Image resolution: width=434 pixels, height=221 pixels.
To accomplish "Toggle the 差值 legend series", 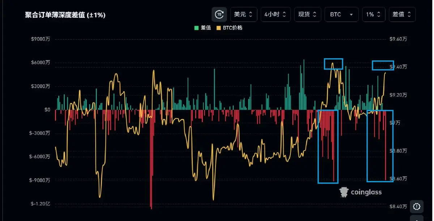I will (x=203, y=27).
